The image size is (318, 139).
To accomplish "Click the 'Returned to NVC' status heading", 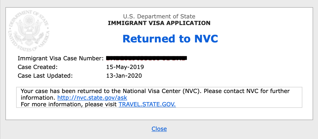I will point(170,39).
